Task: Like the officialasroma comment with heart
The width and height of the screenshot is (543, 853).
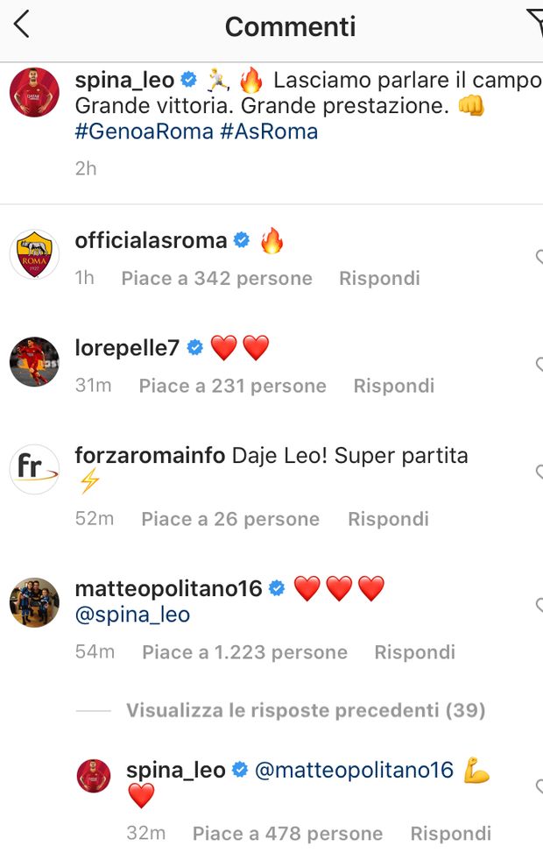Action: [539, 256]
